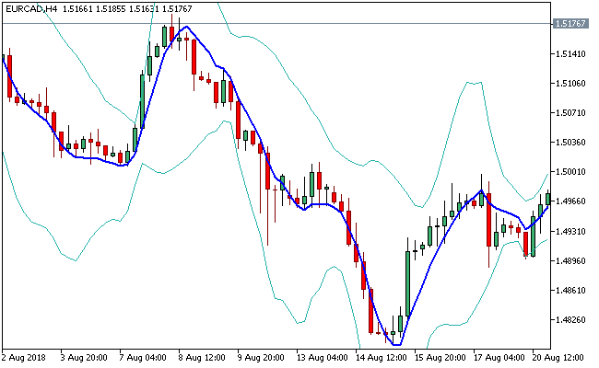Viewport: 599px width, 368px height.
Task: Click the 1.51410 price axis label
Action: (571, 54)
